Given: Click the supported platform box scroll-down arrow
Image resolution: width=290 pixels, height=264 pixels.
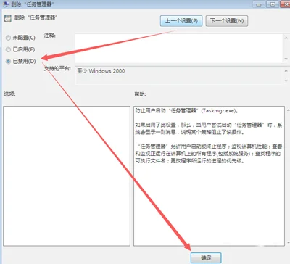Looking at the screenshot, I should click(286, 81).
